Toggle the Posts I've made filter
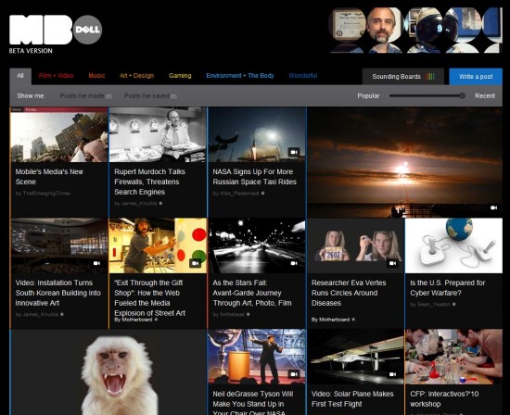The width and height of the screenshot is (510, 415). click(x=85, y=95)
